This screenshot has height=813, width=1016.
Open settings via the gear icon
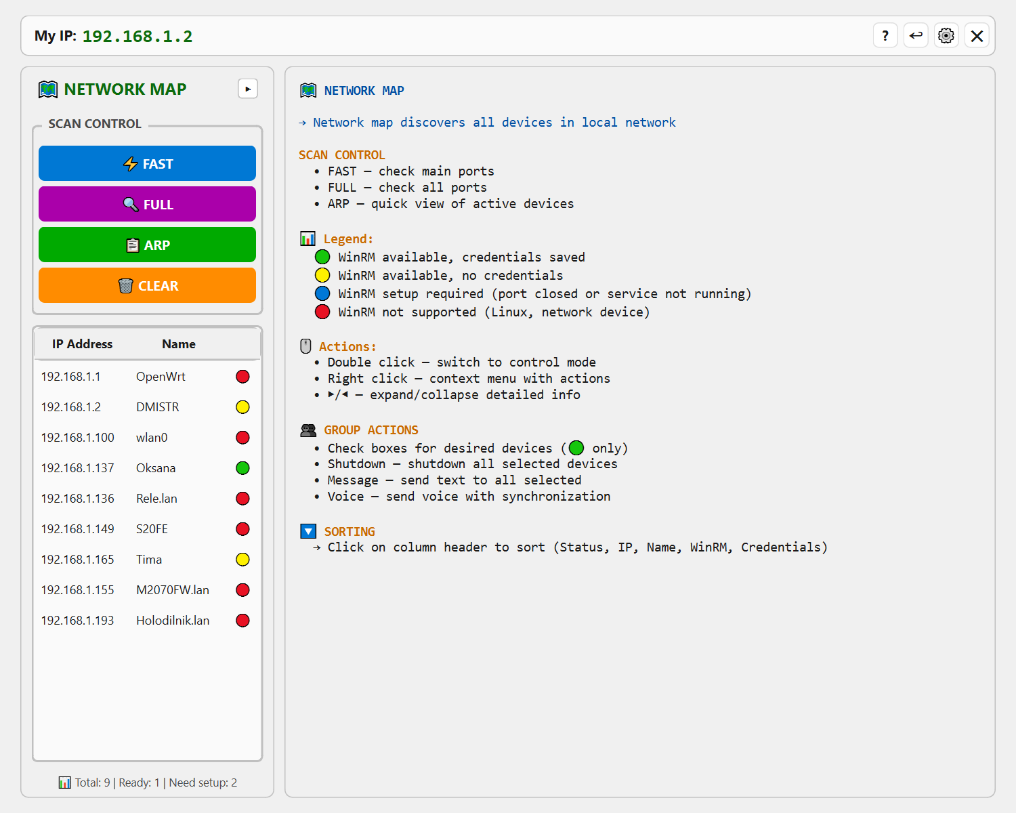946,36
